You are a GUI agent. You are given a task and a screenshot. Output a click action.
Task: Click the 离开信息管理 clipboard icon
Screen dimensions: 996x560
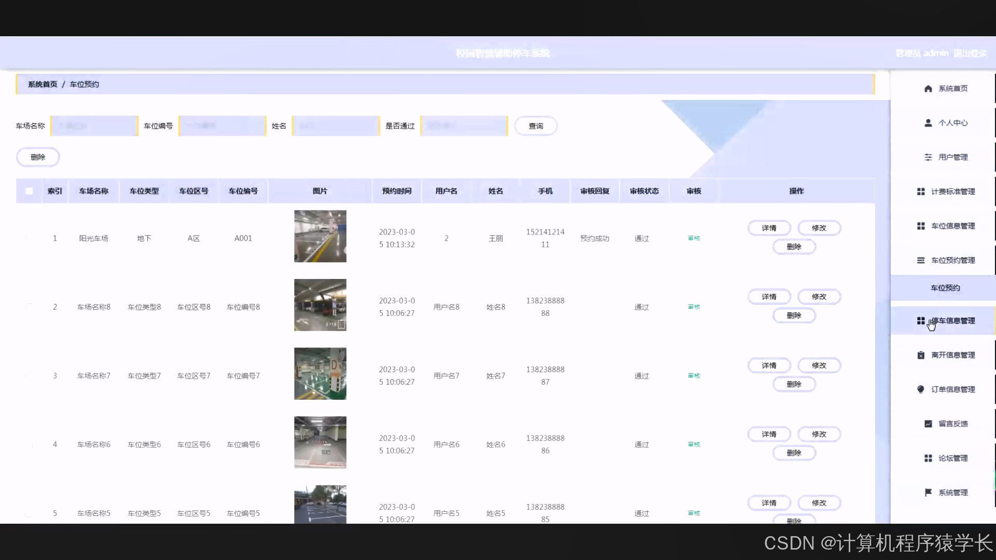coord(921,355)
